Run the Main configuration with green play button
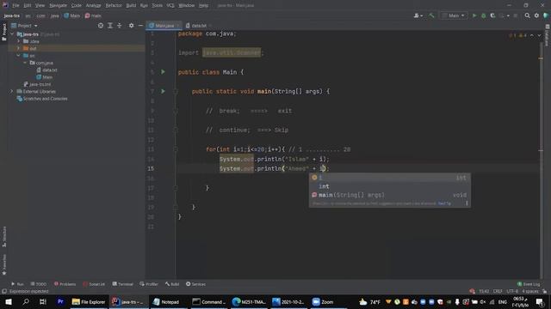Screen dimensions: 551x309 [474, 15]
